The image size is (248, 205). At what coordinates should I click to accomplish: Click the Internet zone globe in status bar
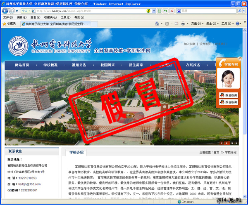click(179, 202)
